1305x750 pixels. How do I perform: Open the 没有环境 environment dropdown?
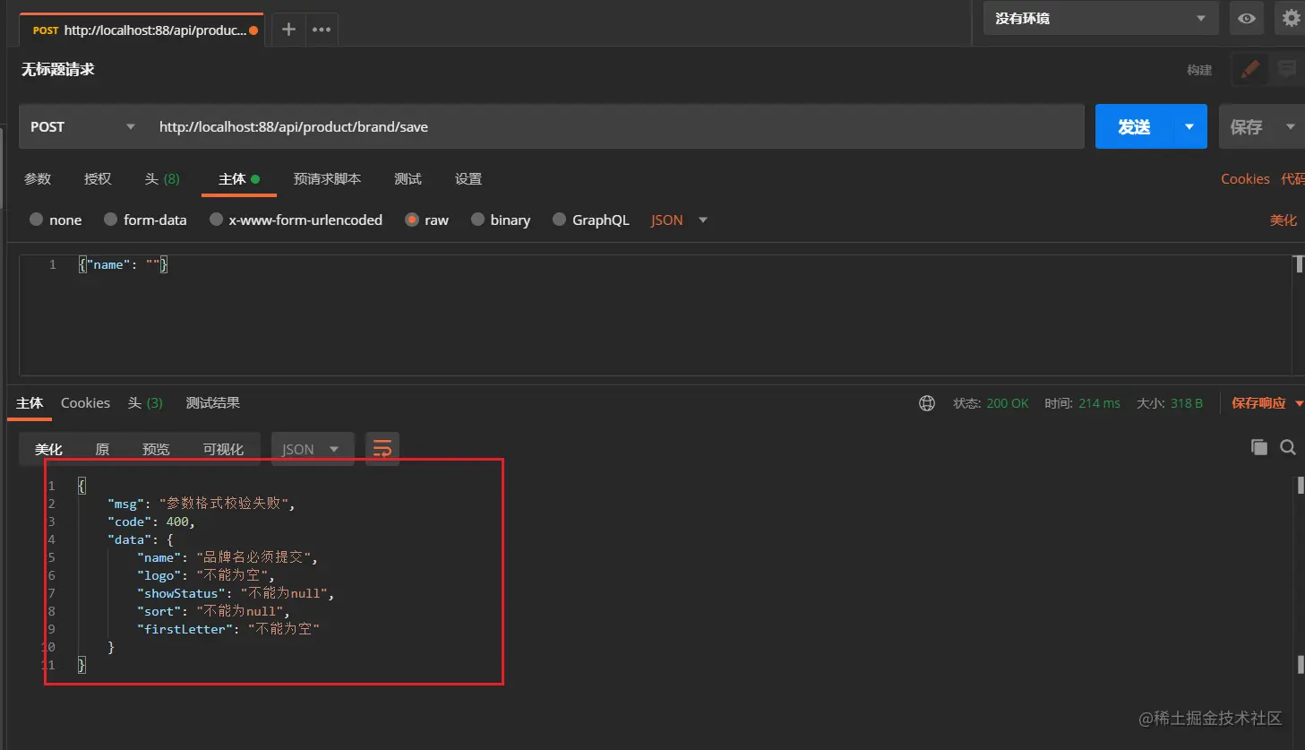[1101, 18]
